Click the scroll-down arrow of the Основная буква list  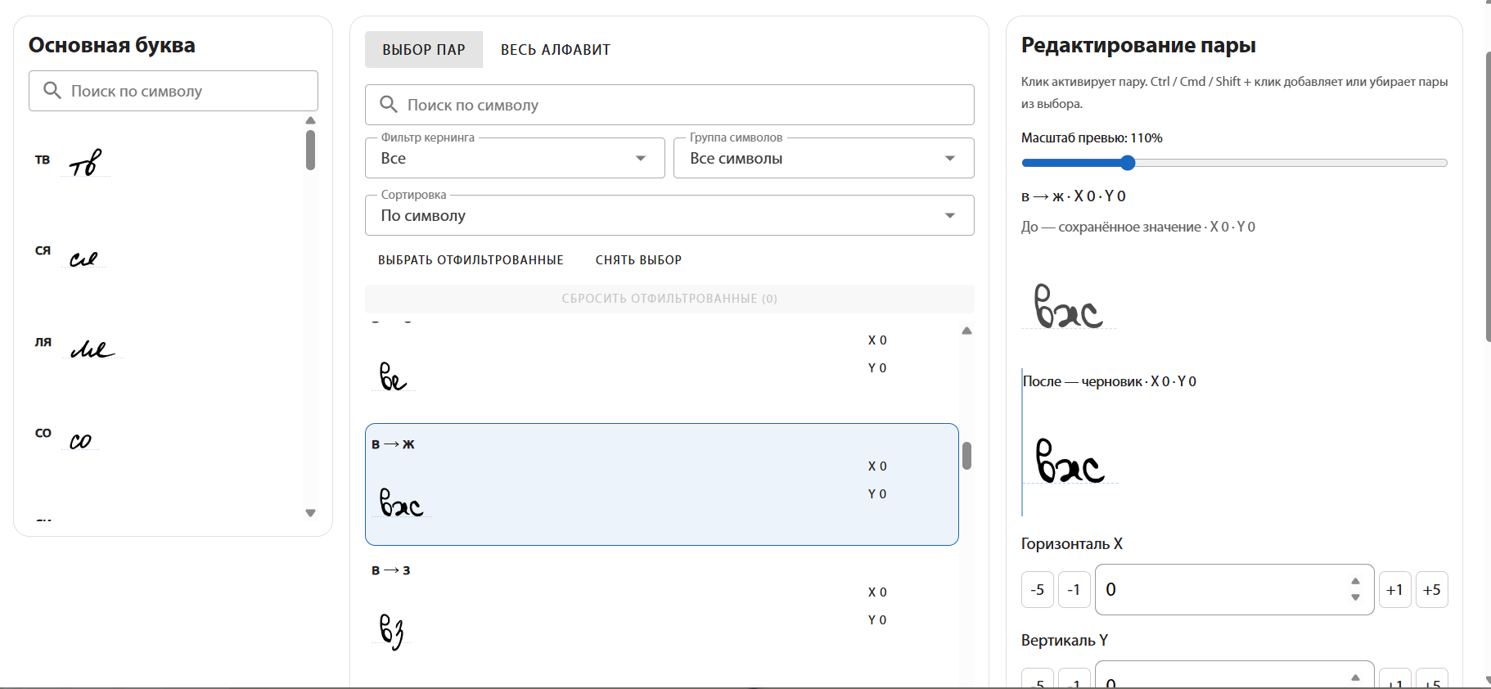(311, 513)
